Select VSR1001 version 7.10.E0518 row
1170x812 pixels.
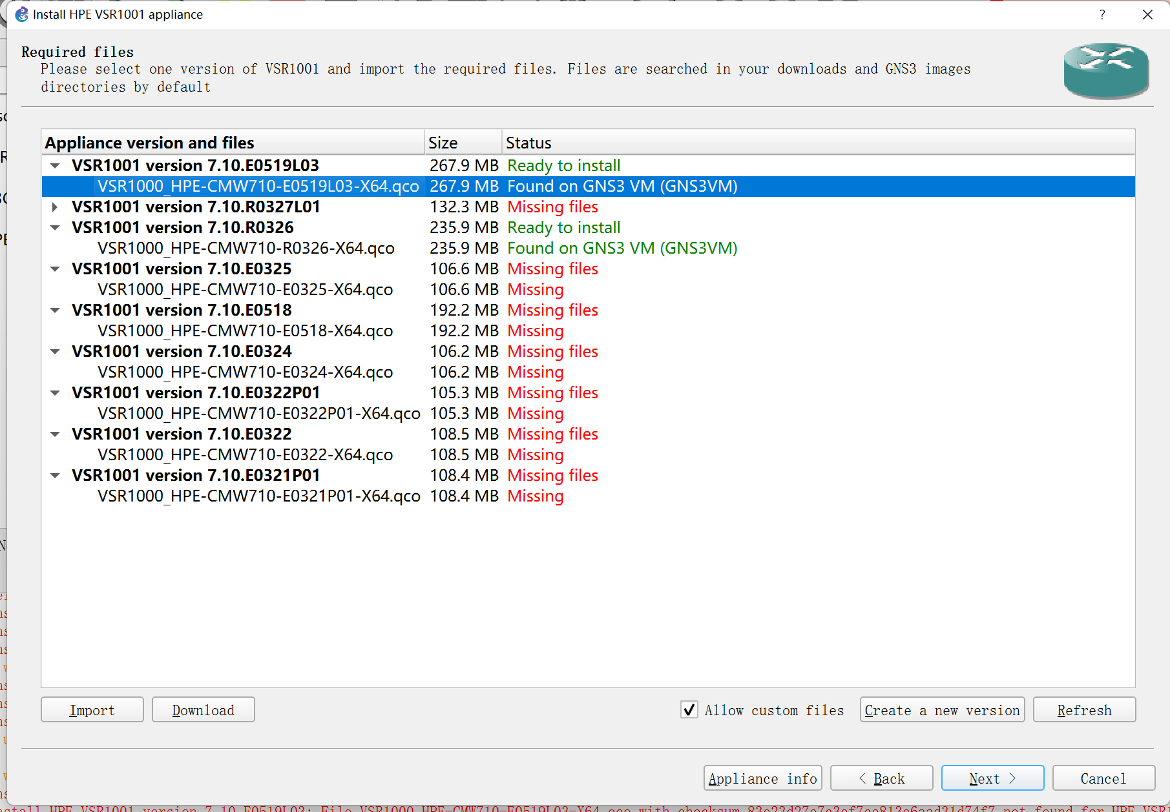588,310
